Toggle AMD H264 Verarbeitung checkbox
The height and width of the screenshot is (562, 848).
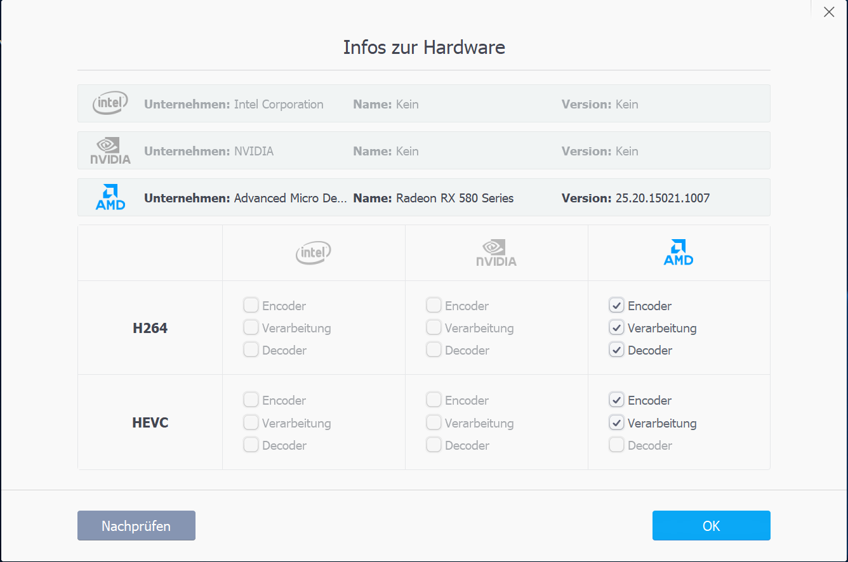[x=616, y=328]
